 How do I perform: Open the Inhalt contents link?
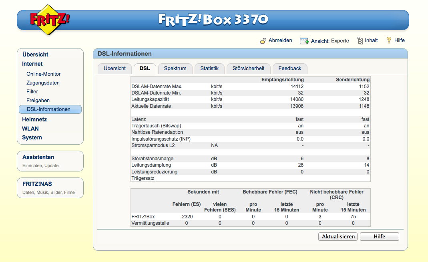371,40
